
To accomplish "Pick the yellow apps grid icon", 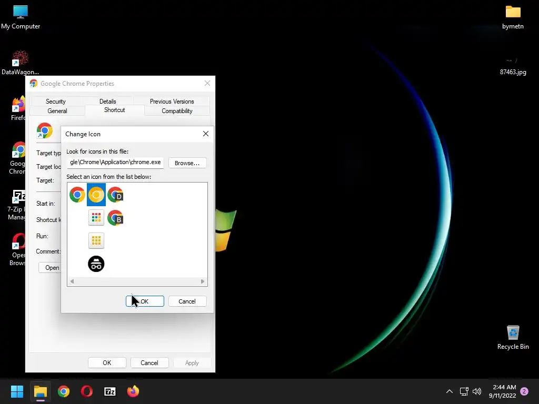I will (x=96, y=240).
